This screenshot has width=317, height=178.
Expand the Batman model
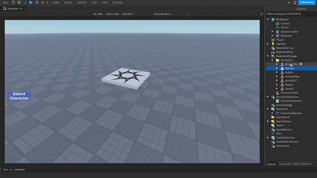277,68
